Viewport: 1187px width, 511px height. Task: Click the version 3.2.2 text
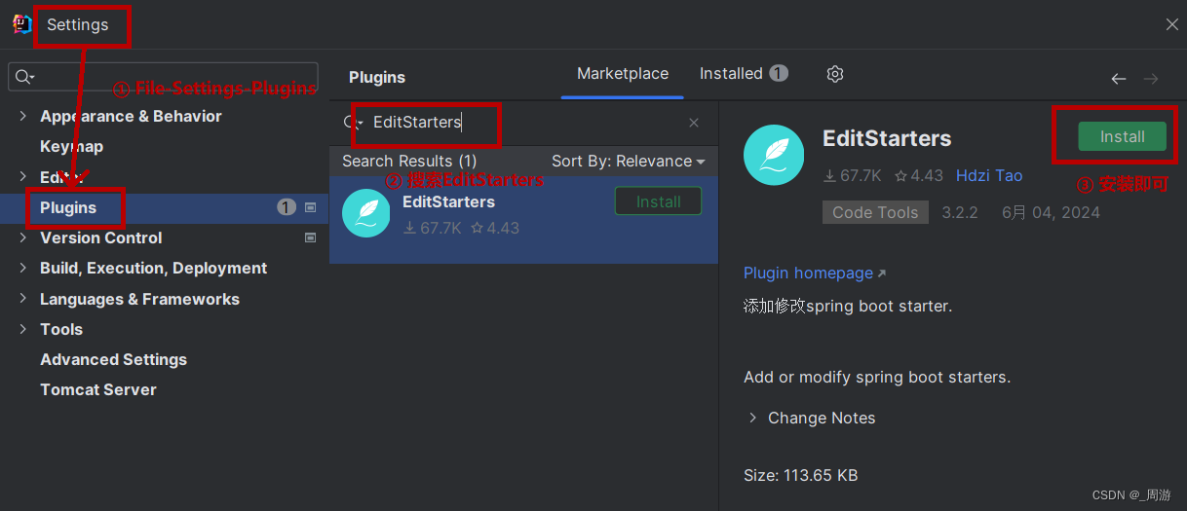tap(960, 212)
